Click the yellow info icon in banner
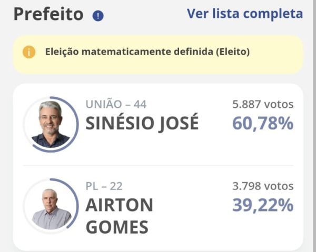Viewport: 316px width, 252px height. 29,52
